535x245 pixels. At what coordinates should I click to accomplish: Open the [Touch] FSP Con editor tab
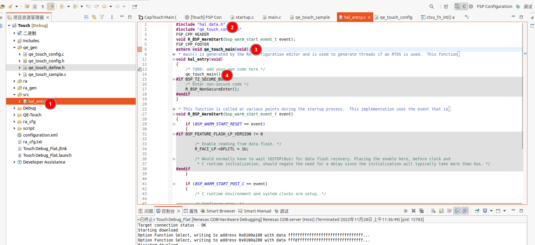tap(203, 17)
